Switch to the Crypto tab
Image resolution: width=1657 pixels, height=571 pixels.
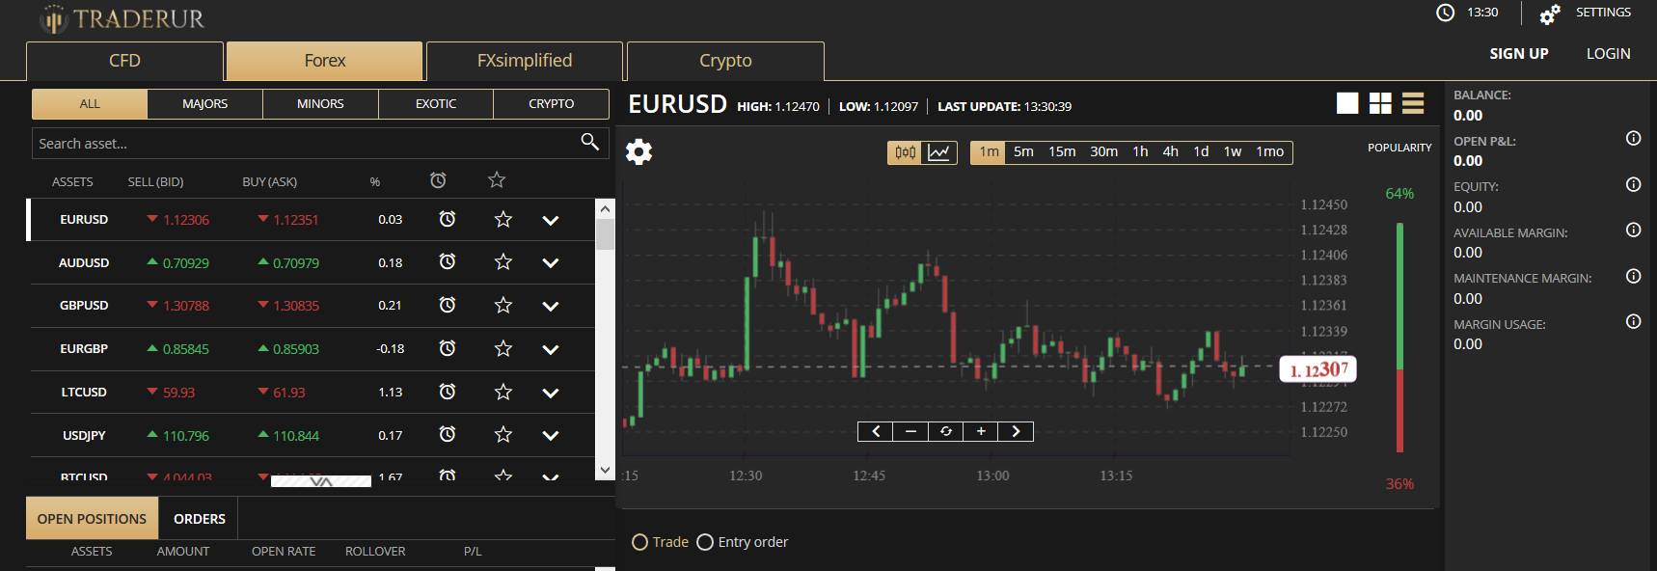pos(725,61)
